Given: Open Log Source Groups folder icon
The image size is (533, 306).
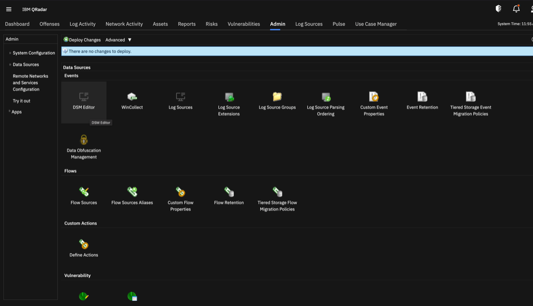Looking at the screenshot, I should pyautogui.click(x=277, y=97).
